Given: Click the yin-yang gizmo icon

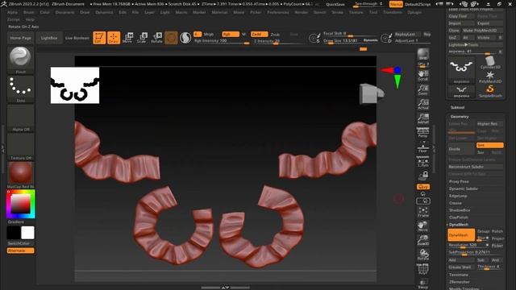Looking at the screenshot, I should click(185, 38).
